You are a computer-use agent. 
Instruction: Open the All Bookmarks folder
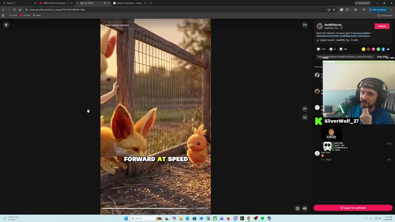click(x=385, y=15)
